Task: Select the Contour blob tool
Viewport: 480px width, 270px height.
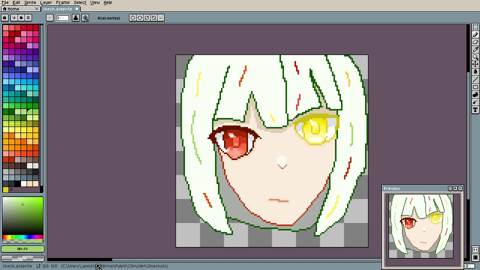Action: (x=475, y=94)
